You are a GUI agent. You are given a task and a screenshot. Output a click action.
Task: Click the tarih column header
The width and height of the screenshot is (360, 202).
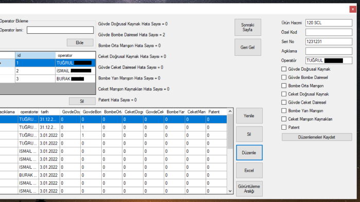49,112
